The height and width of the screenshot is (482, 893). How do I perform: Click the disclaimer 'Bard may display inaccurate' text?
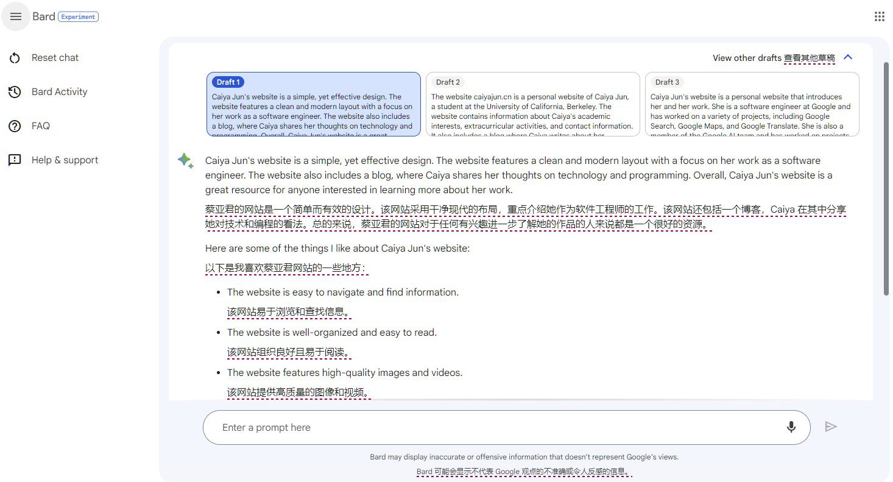click(x=524, y=457)
